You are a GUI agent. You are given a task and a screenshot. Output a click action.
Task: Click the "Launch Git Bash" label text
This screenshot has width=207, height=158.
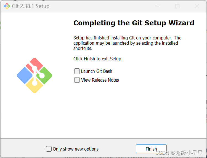click(97, 71)
